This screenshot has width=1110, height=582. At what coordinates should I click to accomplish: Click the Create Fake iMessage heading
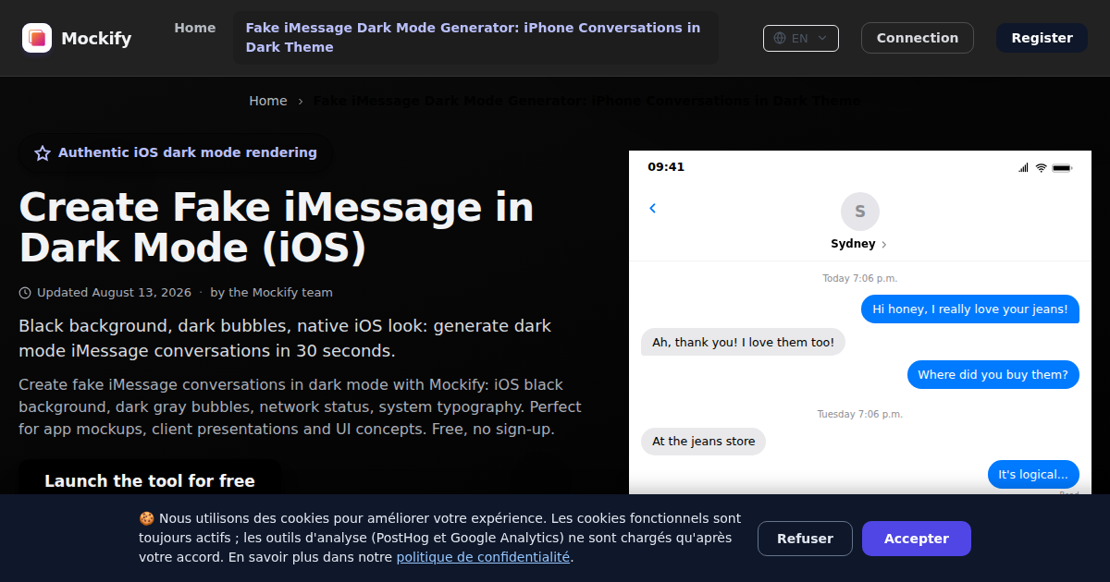click(x=277, y=227)
